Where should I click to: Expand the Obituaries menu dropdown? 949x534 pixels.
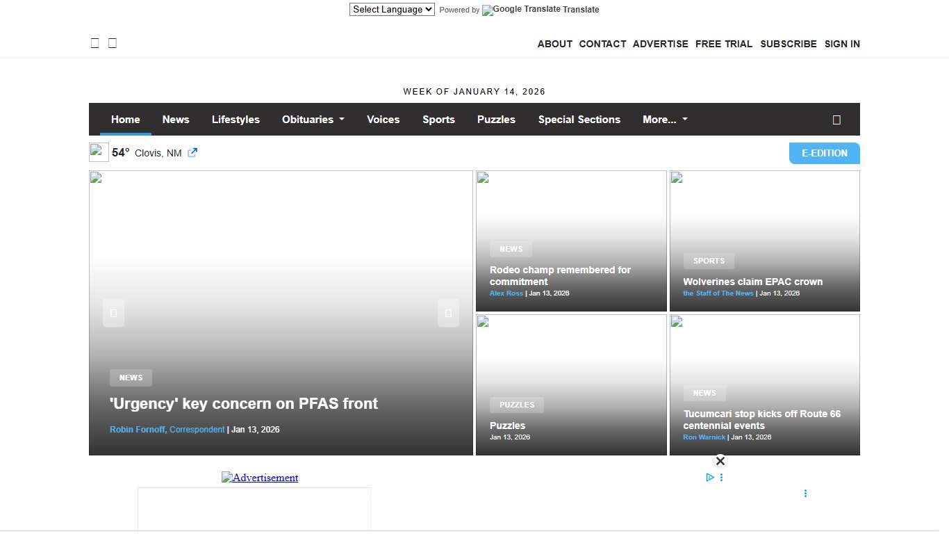click(313, 120)
